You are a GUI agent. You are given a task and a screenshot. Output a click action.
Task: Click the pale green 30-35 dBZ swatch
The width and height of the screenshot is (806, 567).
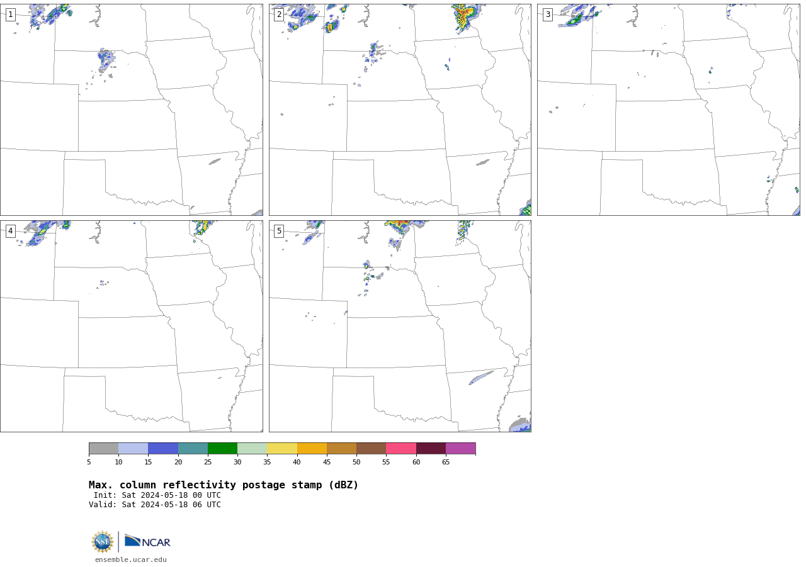point(253,449)
